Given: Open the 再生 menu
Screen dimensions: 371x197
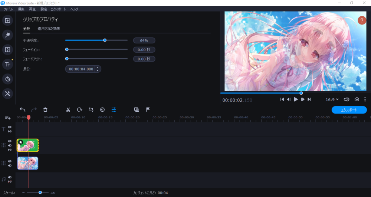Looking at the screenshot, I should pos(32,9).
